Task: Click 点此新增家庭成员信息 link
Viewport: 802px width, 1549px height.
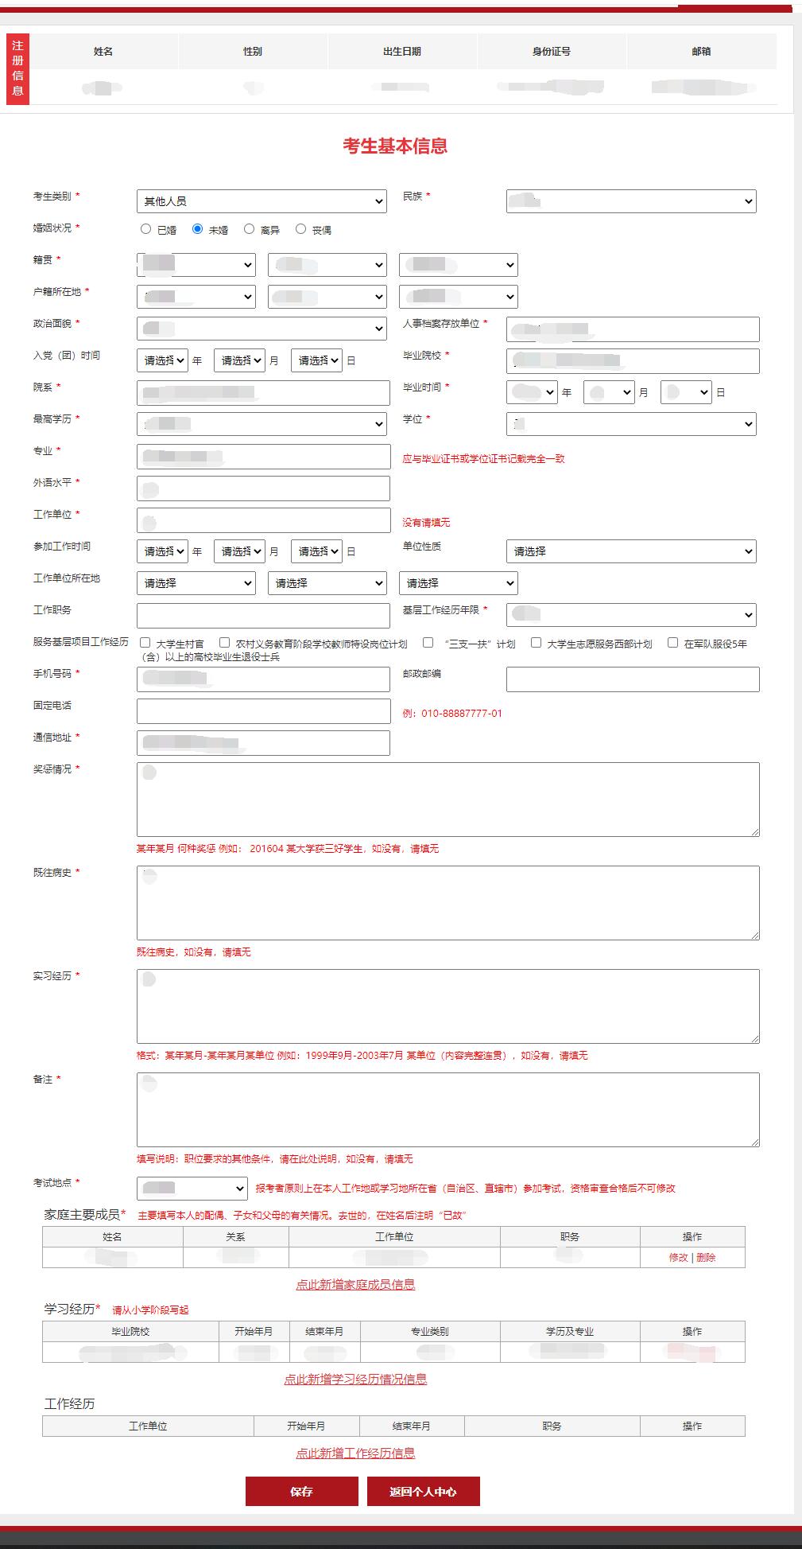Action: click(355, 1285)
